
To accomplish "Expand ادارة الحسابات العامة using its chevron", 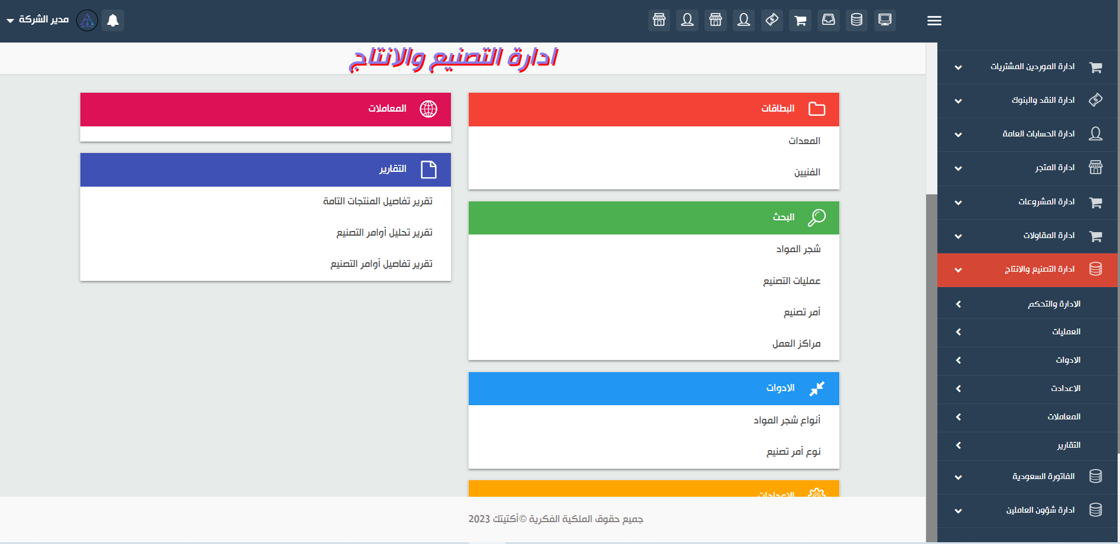I will [958, 135].
